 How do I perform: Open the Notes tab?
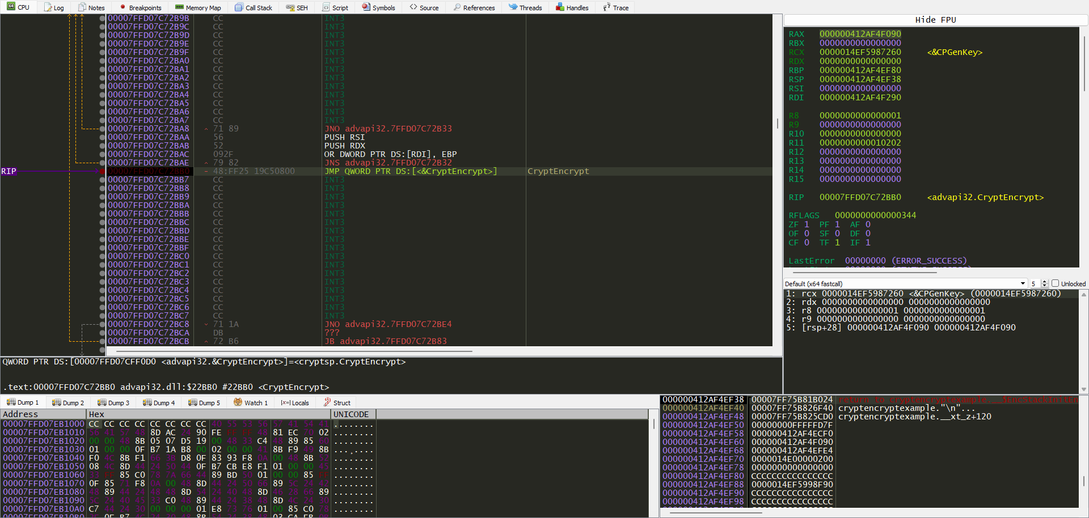[x=91, y=7]
